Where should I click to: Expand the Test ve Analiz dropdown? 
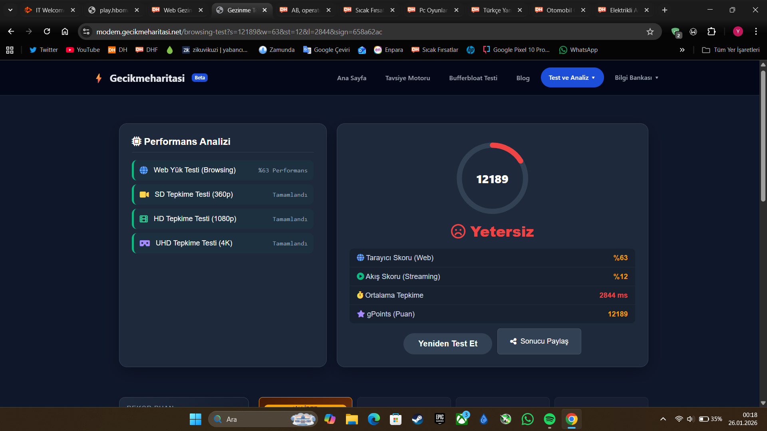click(572, 78)
